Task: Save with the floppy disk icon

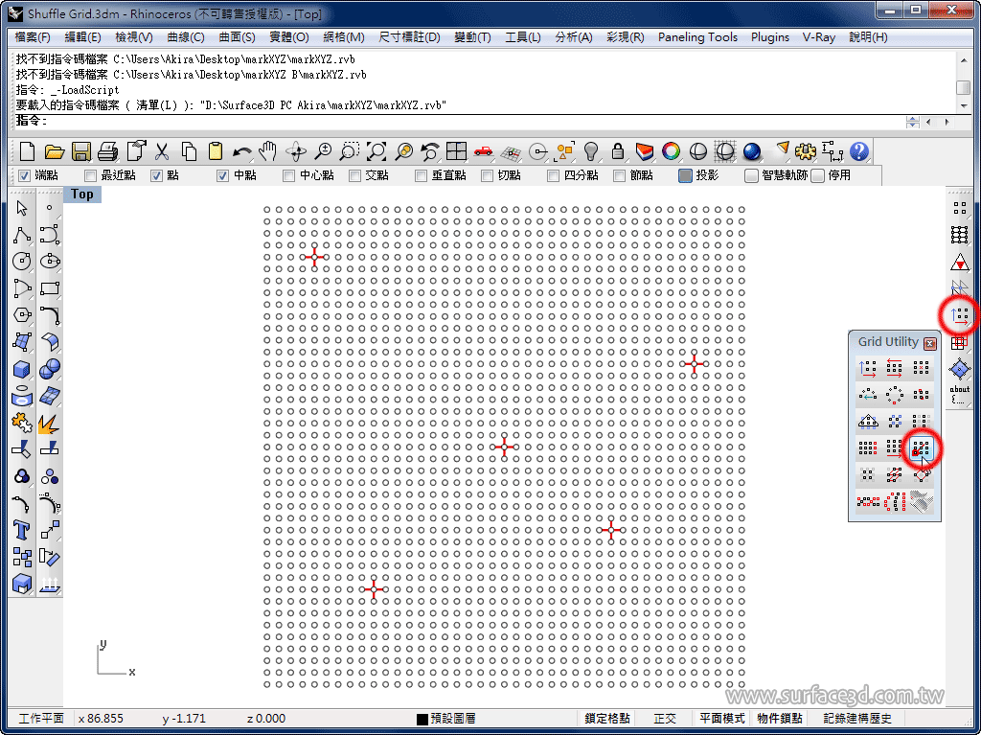Action: coord(81,151)
